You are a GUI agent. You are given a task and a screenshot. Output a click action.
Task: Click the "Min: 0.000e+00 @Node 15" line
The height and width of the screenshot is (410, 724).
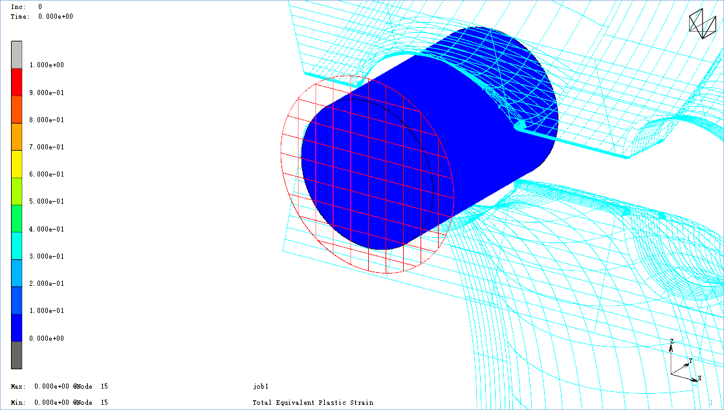pyautogui.click(x=59, y=403)
